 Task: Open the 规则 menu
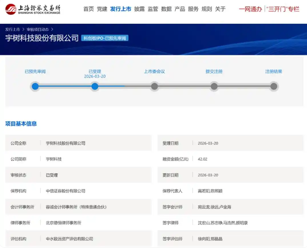207,9
